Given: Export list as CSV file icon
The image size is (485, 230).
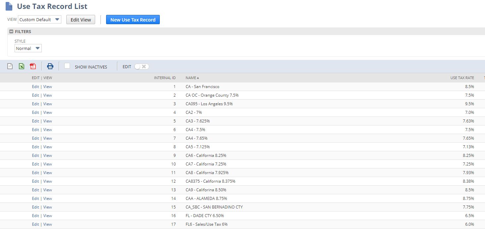Looking at the screenshot, I should (10, 66).
